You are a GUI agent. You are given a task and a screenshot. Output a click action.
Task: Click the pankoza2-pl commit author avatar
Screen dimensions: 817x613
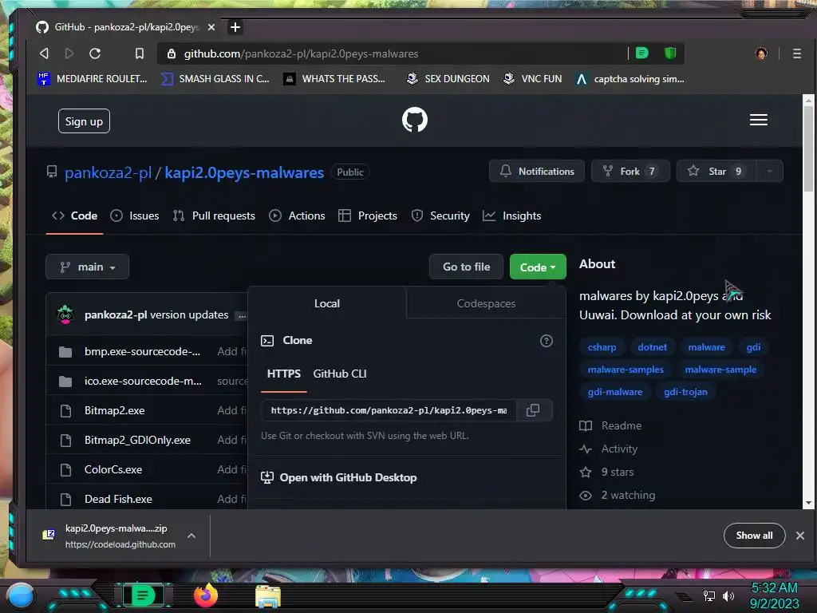[x=65, y=314]
